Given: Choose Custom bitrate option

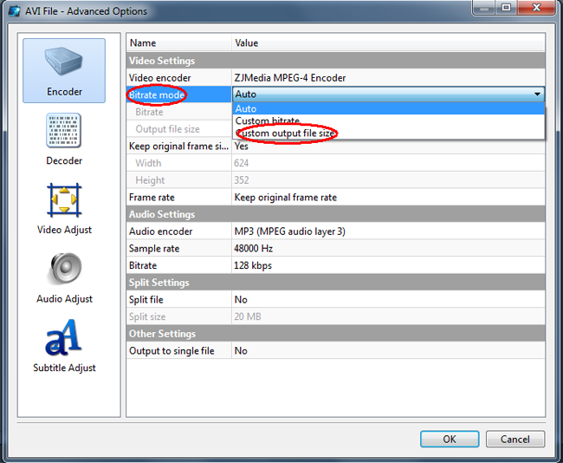Looking at the screenshot, I should 388,121.
